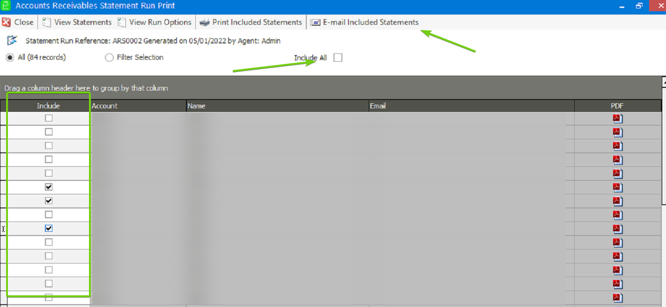Click the vertical scrollbar up arrow
The height and width of the screenshot is (307, 666).
click(664, 81)
